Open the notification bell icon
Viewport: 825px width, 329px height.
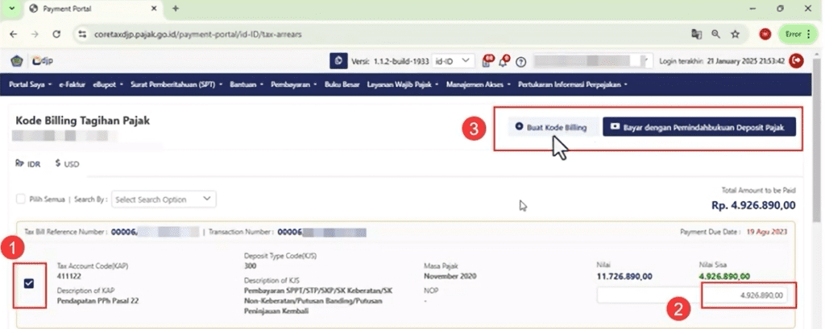click(x=504, y=61)
